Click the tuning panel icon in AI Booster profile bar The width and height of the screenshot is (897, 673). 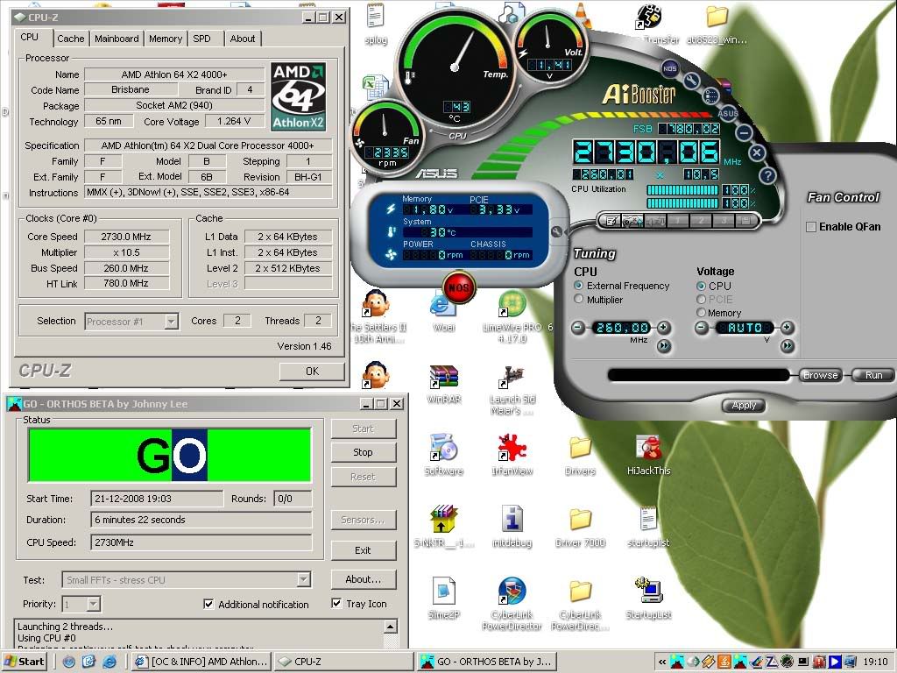click(x=632, y=220)
